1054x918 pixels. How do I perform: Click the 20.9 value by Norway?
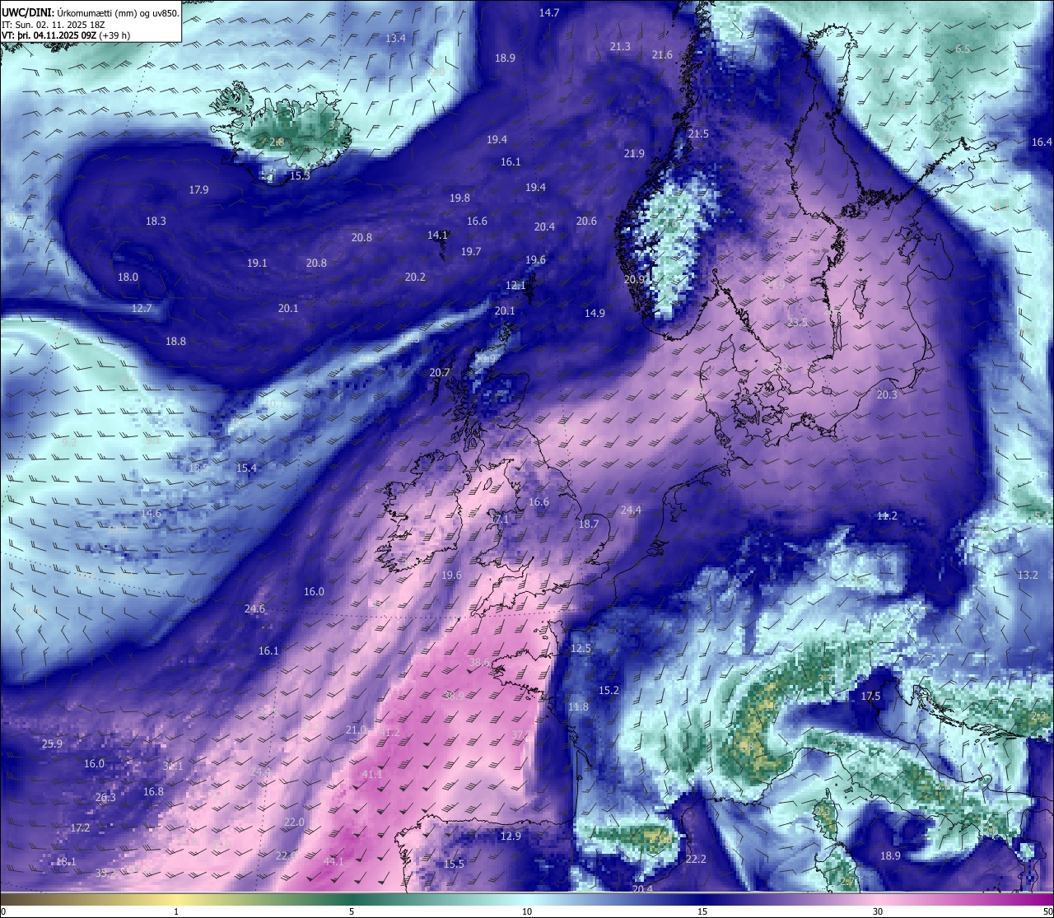[634, 279]
